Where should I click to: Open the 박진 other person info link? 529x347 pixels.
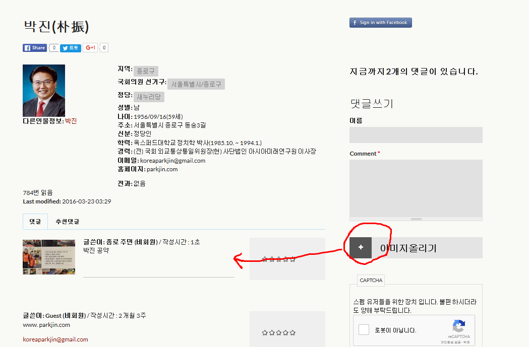[x=71, y=121]
